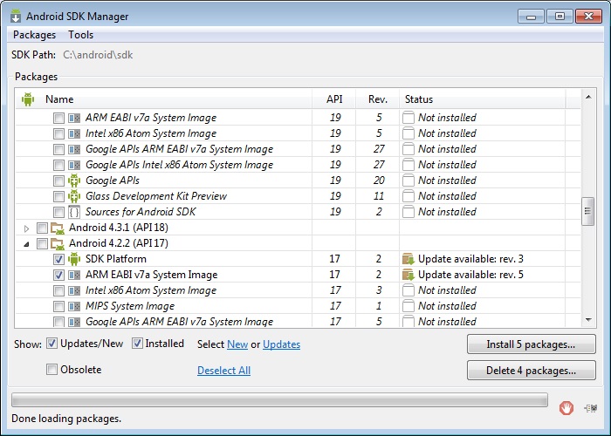Expand the Android 4.3.1 (API 18) node
This screenshot has width=611, height=436.
click(26, 228)
